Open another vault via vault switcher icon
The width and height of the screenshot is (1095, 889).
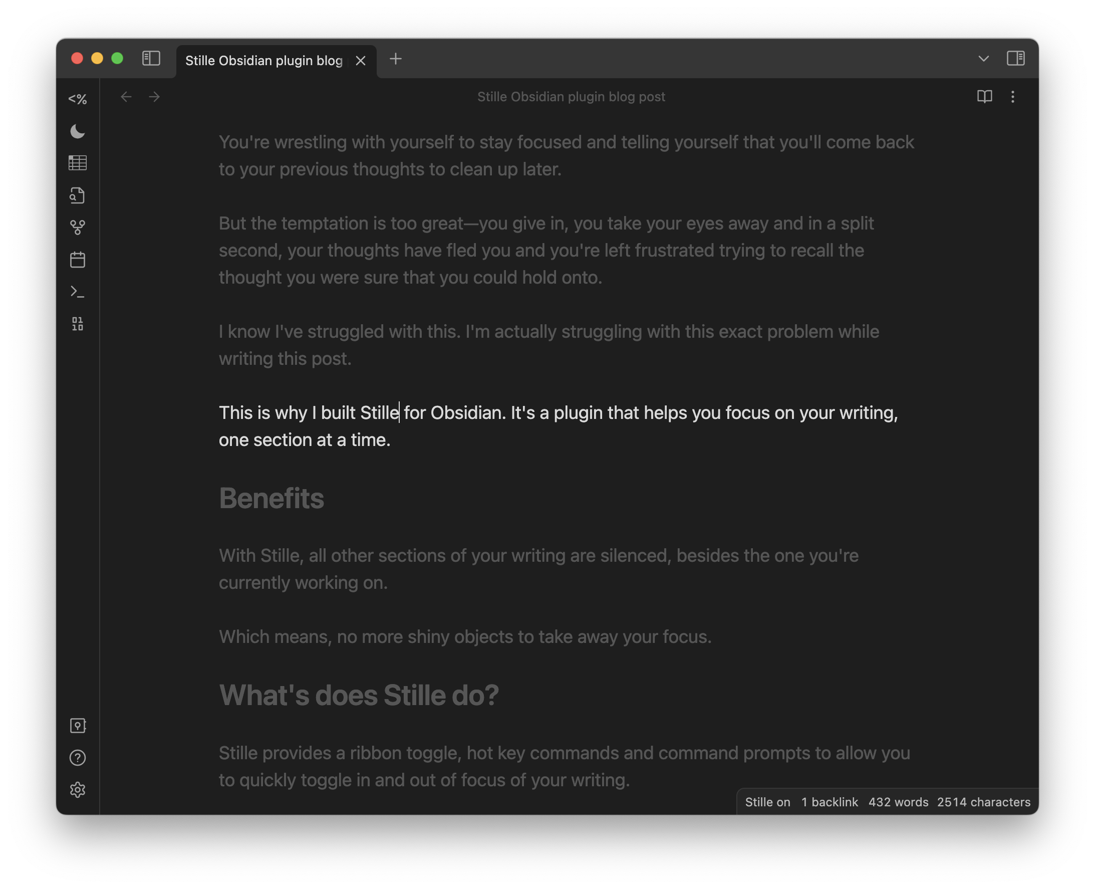(x=77, y=725)
